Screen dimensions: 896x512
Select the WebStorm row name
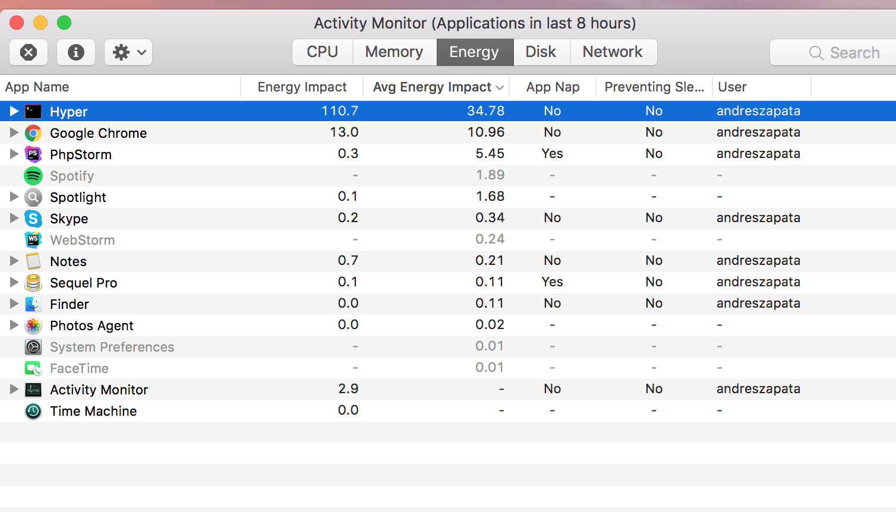click(83, 240)
